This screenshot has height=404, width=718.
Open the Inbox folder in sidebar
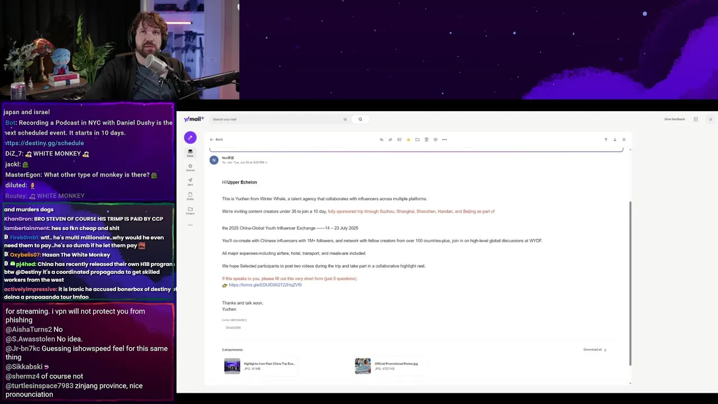(190, 153)
